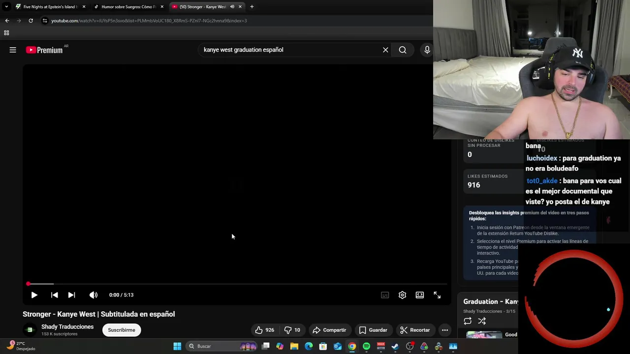The width and height of the screenshot is (630, 354).
Task: Dislike the video with 10 dislikes
Action: [x=292, y=330]
